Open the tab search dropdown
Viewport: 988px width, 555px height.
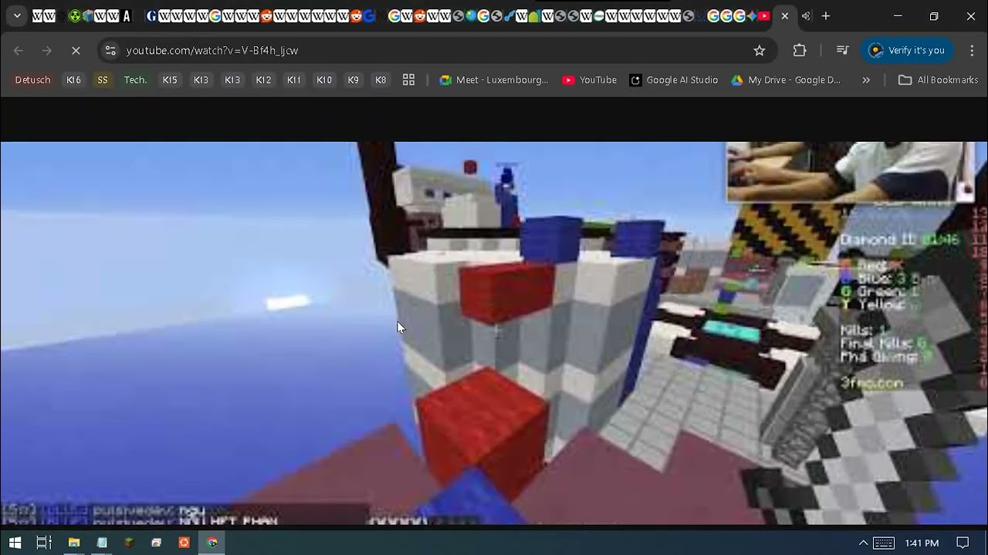(17, 16)
